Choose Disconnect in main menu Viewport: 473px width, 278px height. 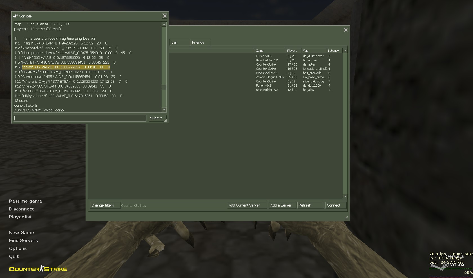coord(21,209)
